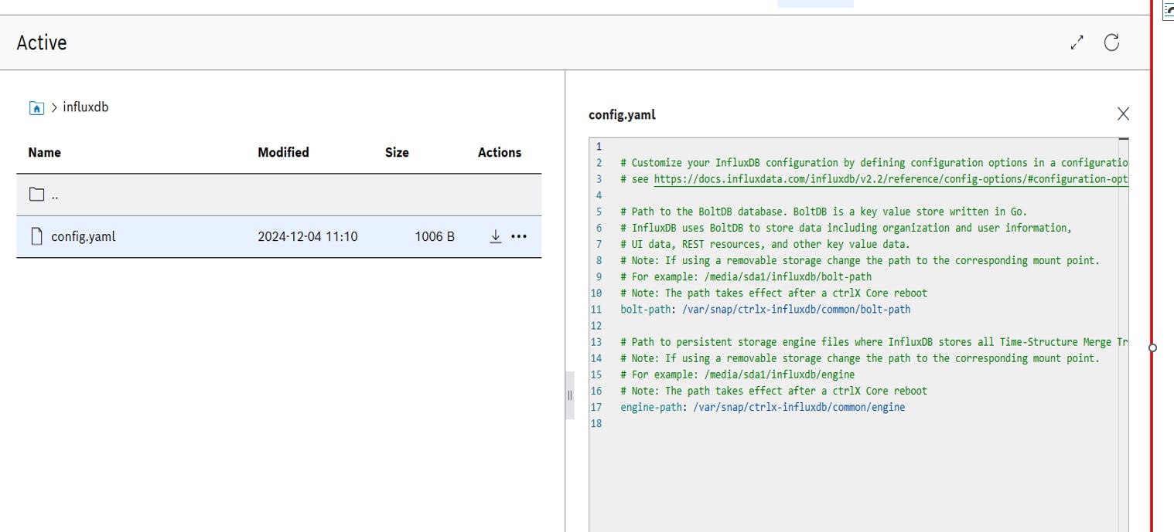This screenshot has height=532, width=1174.
Task: Sort the list by Size column
Action: tap(397, 152)
